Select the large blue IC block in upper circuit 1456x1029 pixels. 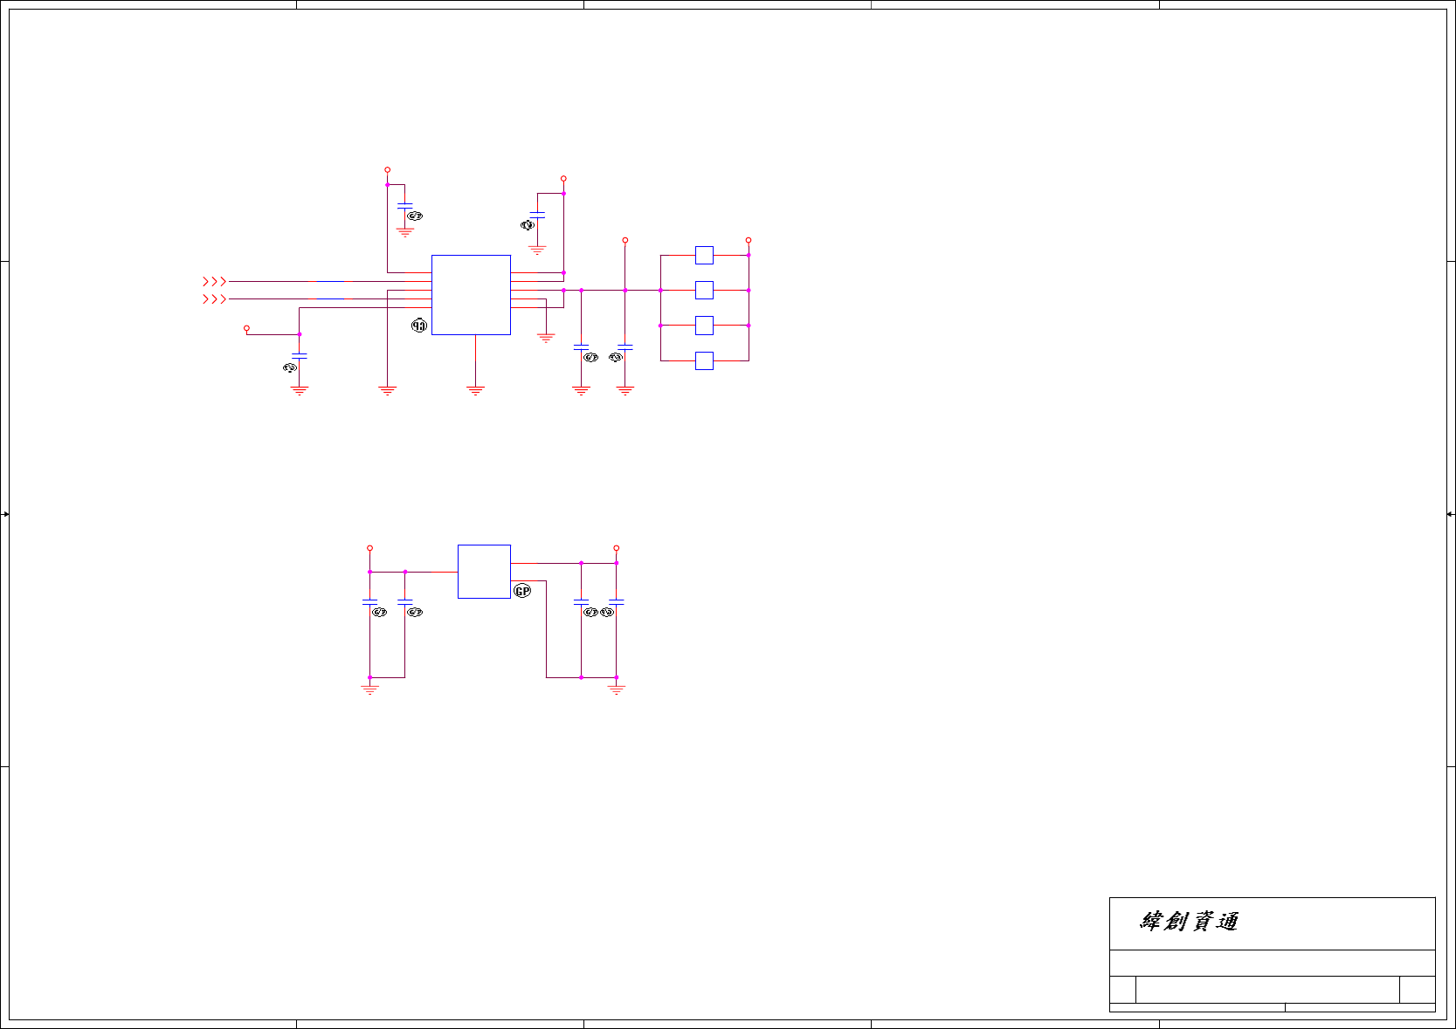click(471, 295)
